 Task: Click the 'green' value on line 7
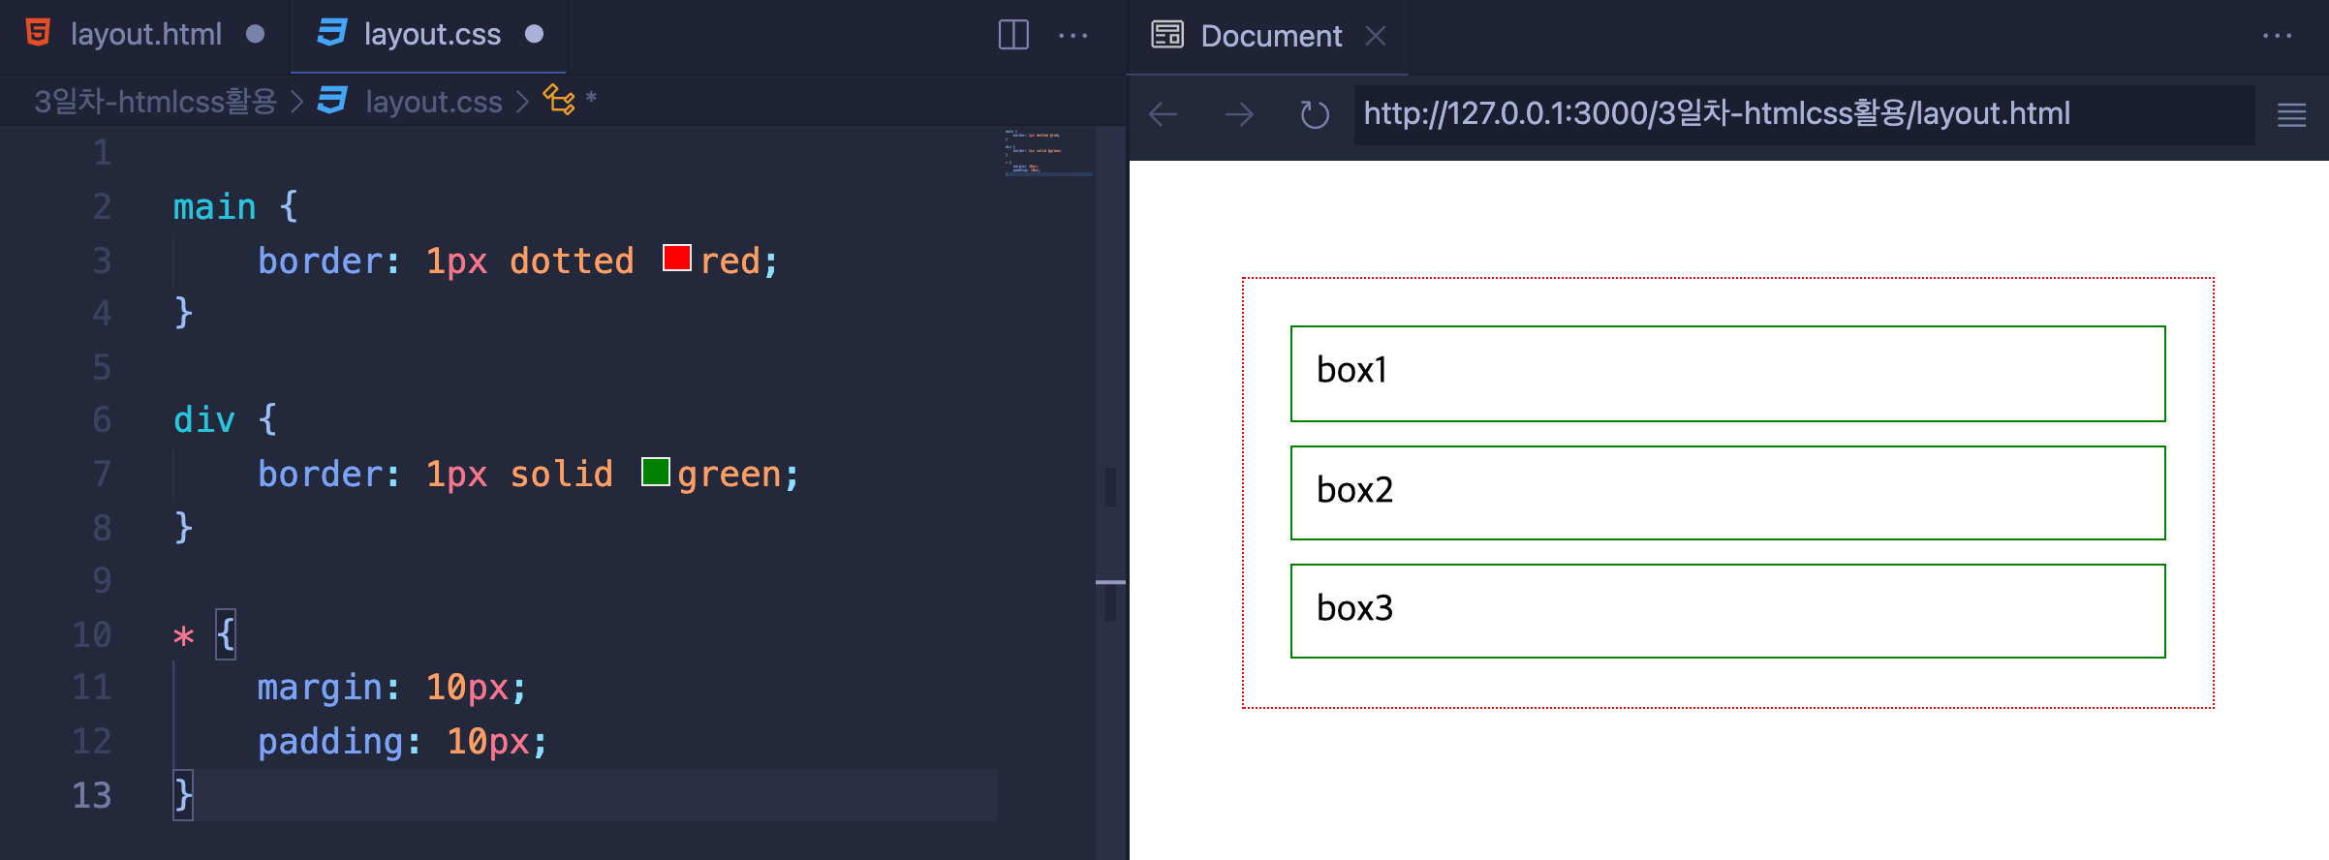730,475
